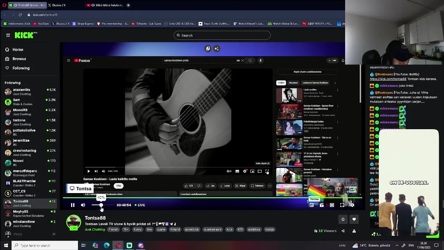Viewport: 444px width, 250px height.
Task: Click the suomikick tag
Action: click(192, 230)
